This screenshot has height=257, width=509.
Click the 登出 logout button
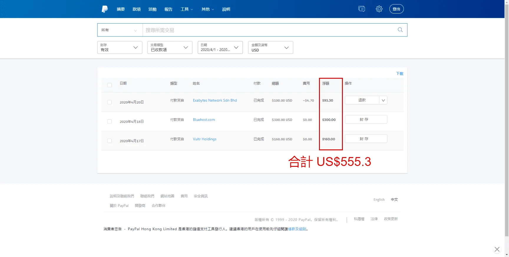click(x=396, y=9)
